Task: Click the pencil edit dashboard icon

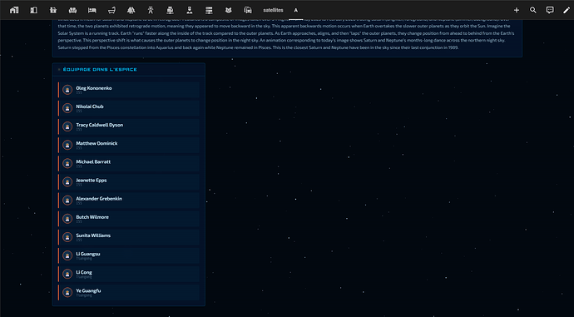Action: coord(567,10)
